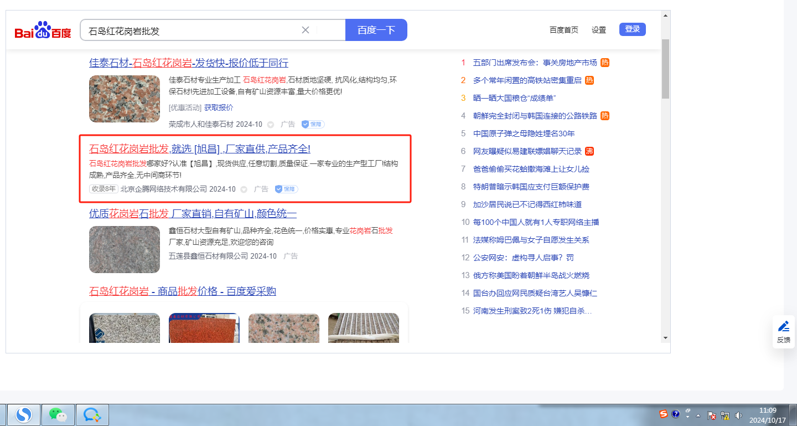The width and height of the screenshot is (797, 426).
Task: Open hot search 法媒称姆巴佩与女子自愿发生关系
Action: click(531, 240)
